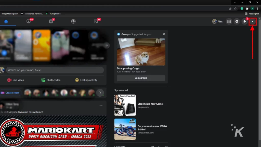
Task: Open the browser Reading list
Action: pos(252,14)
